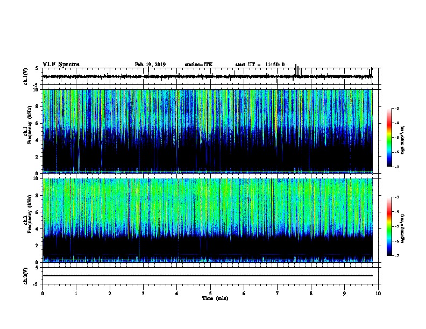Image resolution: width=426 pixels, height=329 pixels.
Task: Click the "ch.2 Frequency (kHz)" axis label
Action: pos(27,214)
